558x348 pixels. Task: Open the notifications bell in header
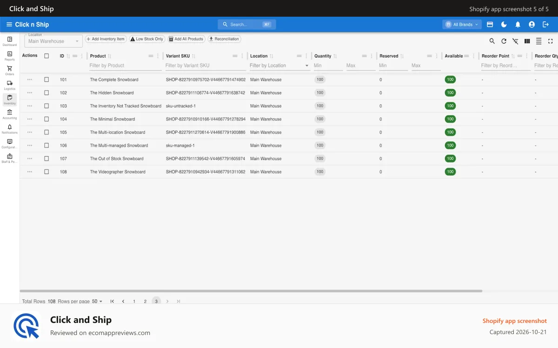coord(518,25)
